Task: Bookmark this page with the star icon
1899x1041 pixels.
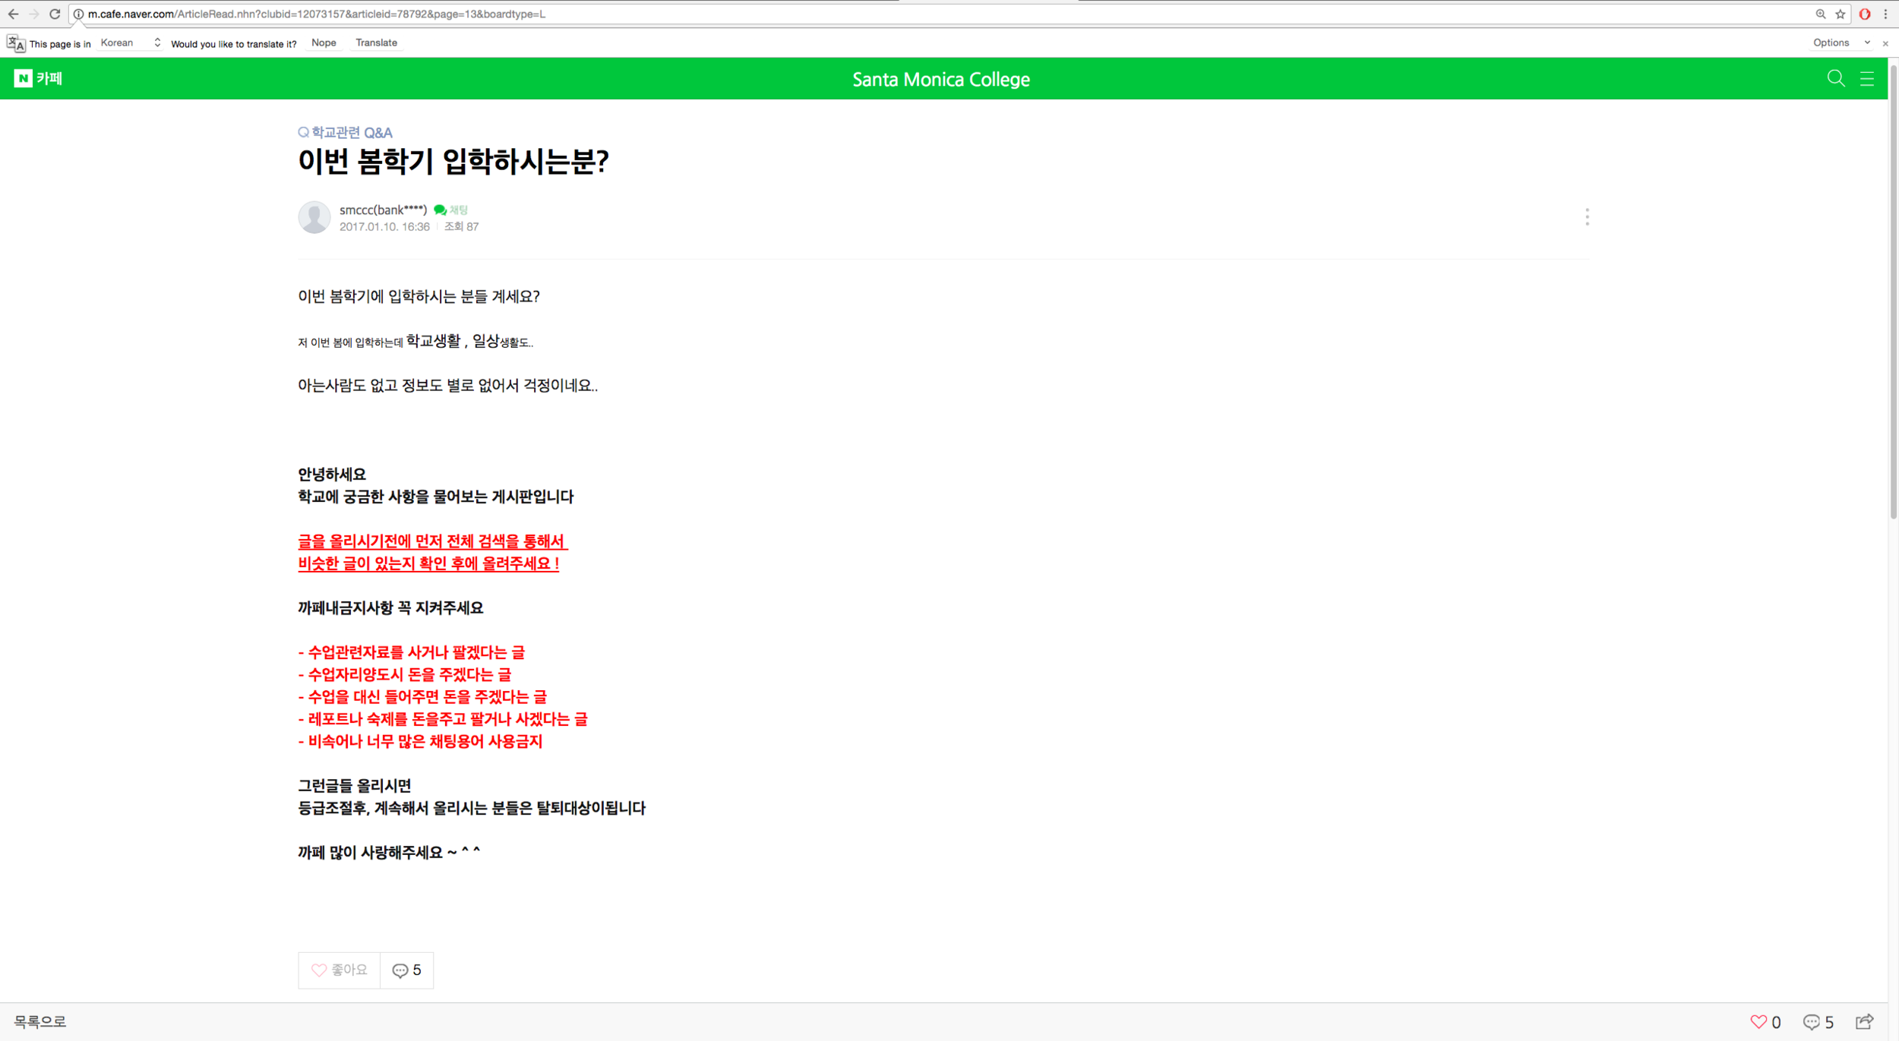Action: [x=1840, y=14]
